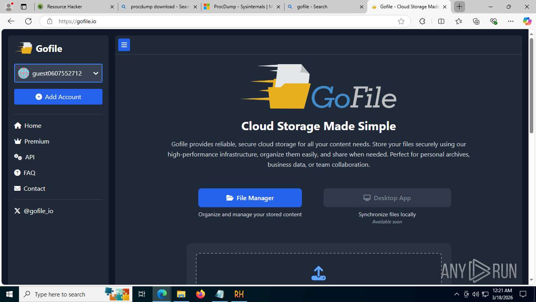The width and height of the screenshot is (536, 302).
Task: Open the browser profile icon
Action: 9,7
